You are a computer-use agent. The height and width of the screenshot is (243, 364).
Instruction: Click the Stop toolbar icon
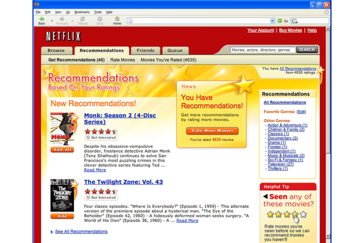click(100, 19)
